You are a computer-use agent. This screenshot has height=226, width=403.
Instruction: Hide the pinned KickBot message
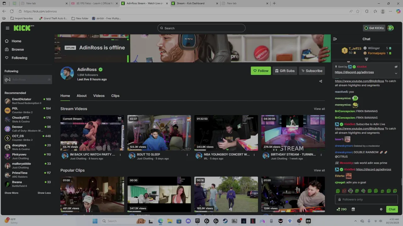[396, 67]
